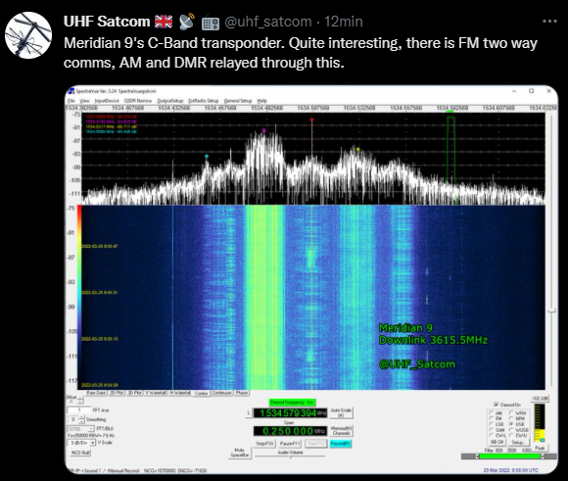The width and height of the screenshot is (568, 481).
Task: Click the NB Off button
Action: [497, 442]
